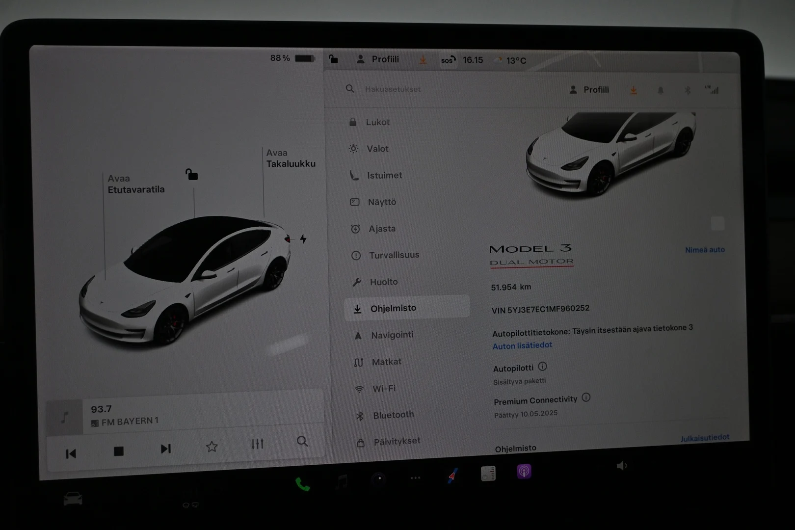This screenshot has width=795, height=530.
Task: Tap the phone icon in bottom dock
Action: pos(303,485)
